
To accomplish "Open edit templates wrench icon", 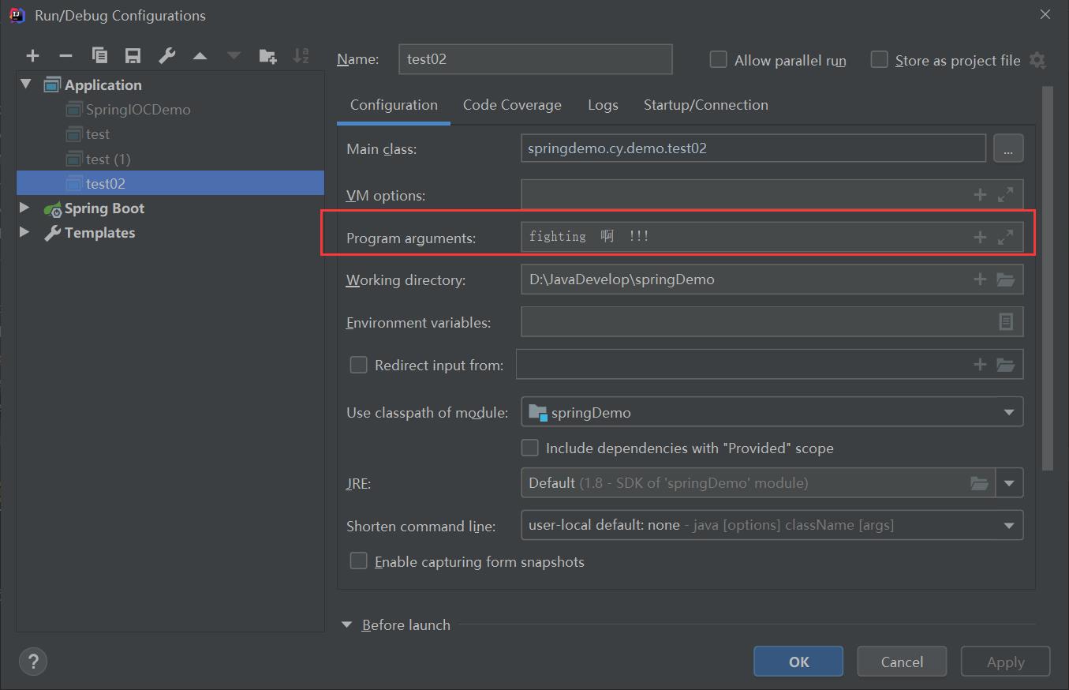I will click(166, 55).
